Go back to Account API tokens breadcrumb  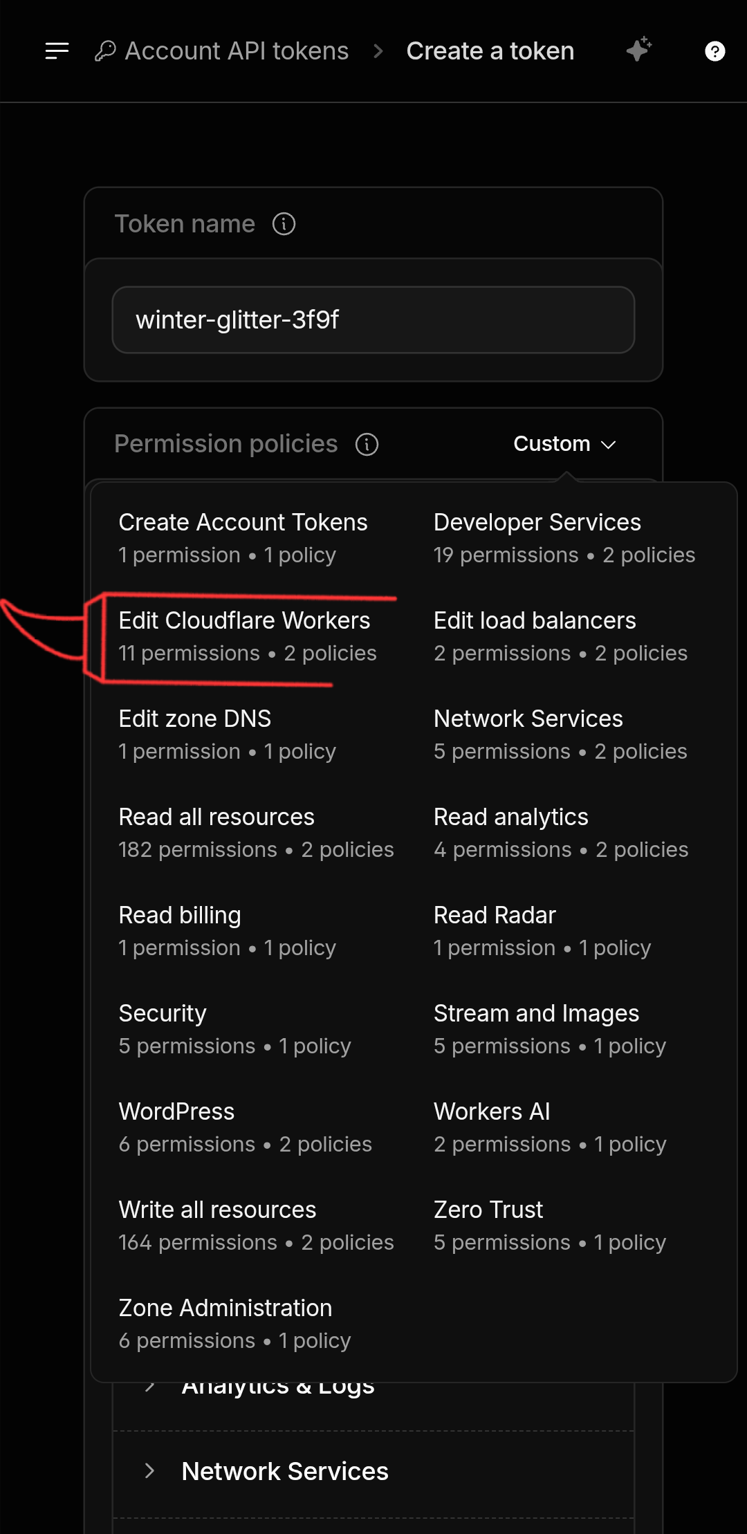pos(237,51)
